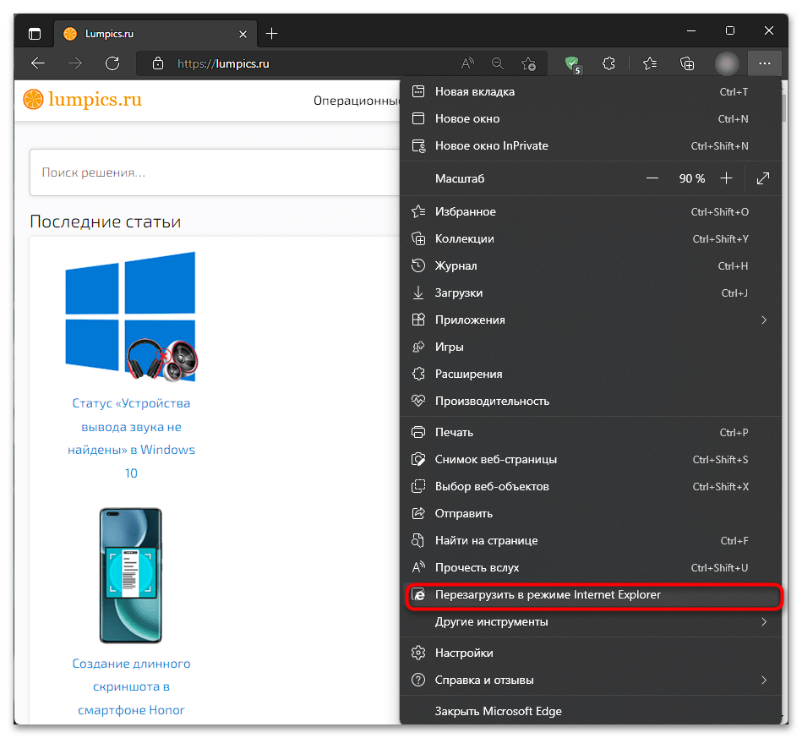The height and width of the screenshot is (738, 802).
Task: Close the Lumpics.ru tab
Action: tap(243, 35)
